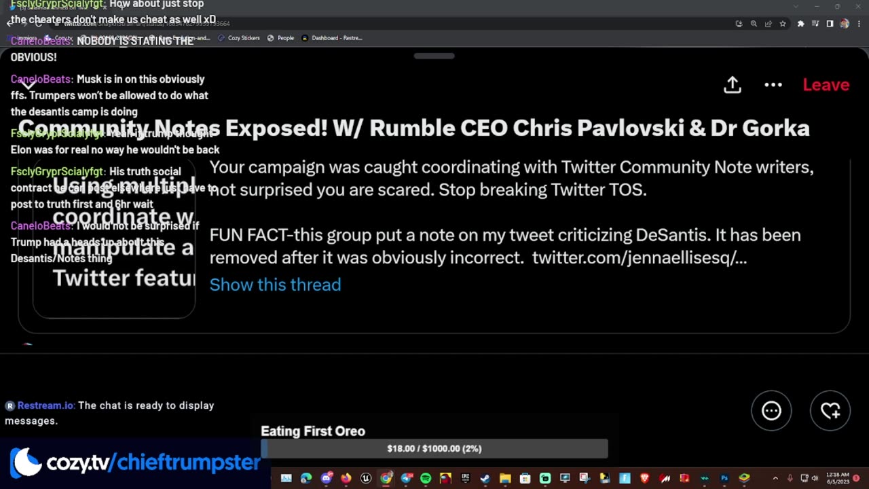Open the browser extensions puzzle icon
869x489 pixels.
[800, 24]
